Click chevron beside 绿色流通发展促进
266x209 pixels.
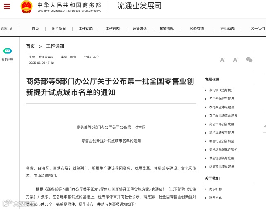(x=205, y=133)
